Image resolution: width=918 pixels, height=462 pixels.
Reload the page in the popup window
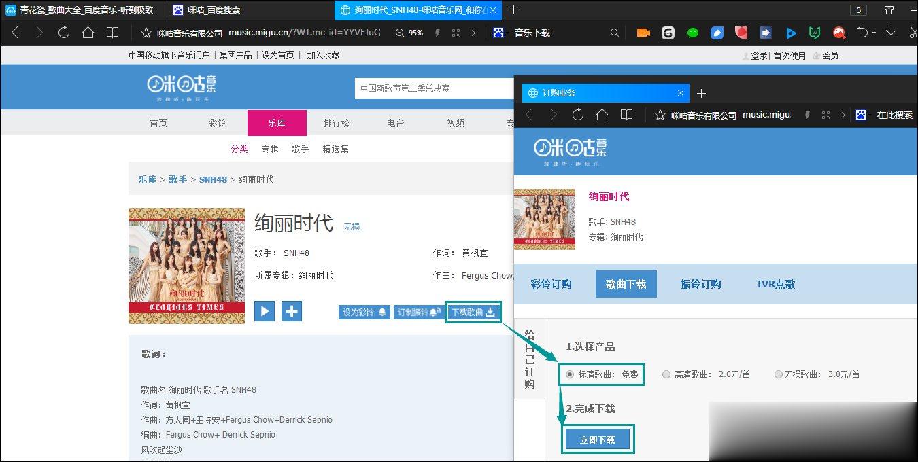pos(577,115)
